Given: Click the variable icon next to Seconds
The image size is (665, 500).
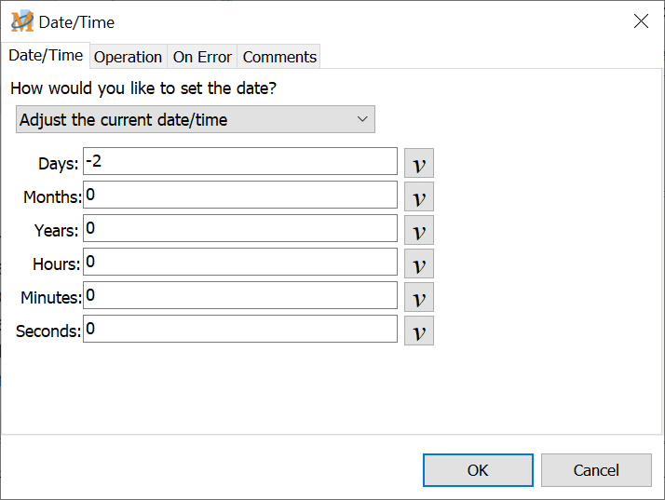Looking at the screenshot, I should pos(419,331).
